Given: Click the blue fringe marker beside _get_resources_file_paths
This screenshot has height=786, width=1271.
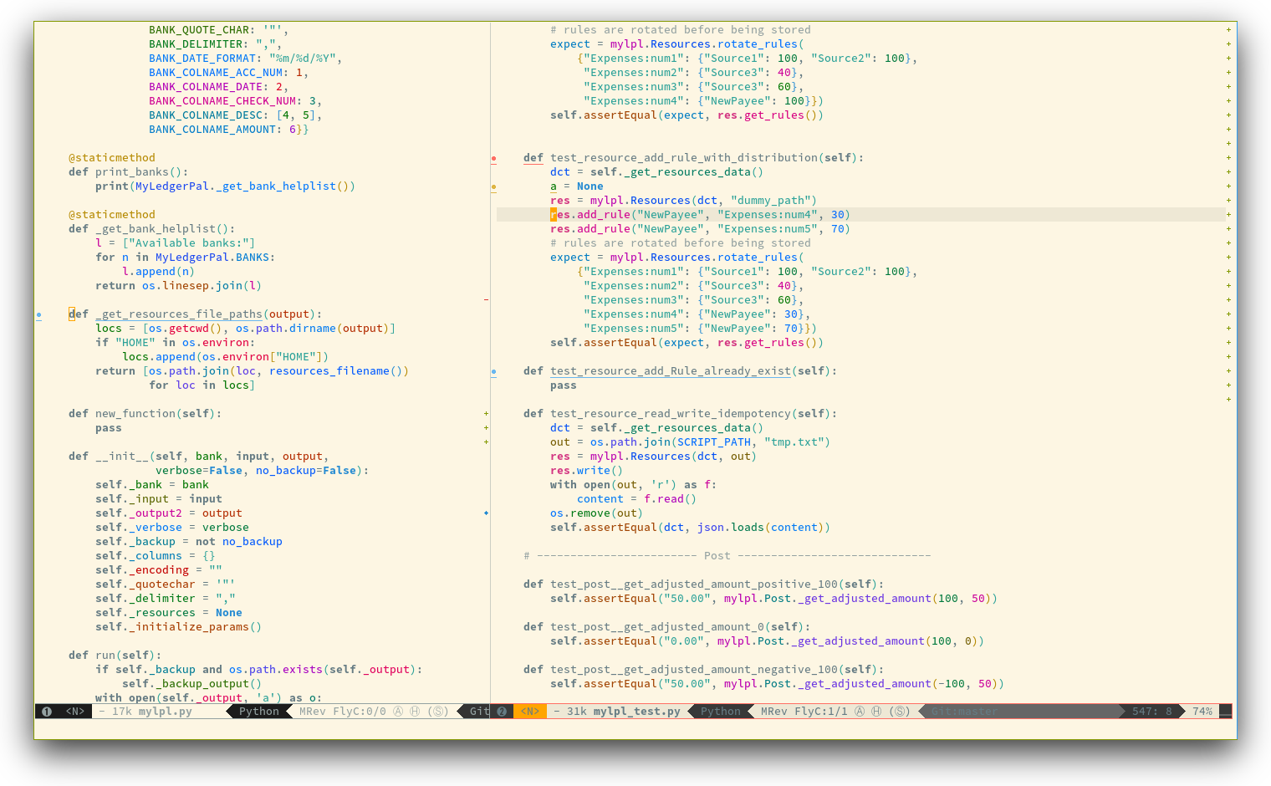Looking at the screenshot, I should point(38,315).
